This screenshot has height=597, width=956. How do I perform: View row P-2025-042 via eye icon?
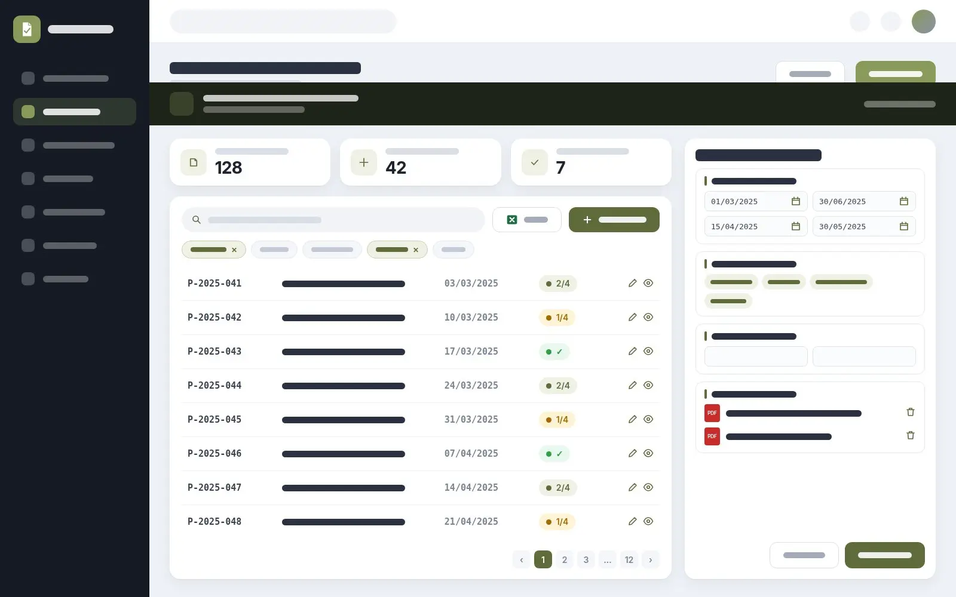648,317
